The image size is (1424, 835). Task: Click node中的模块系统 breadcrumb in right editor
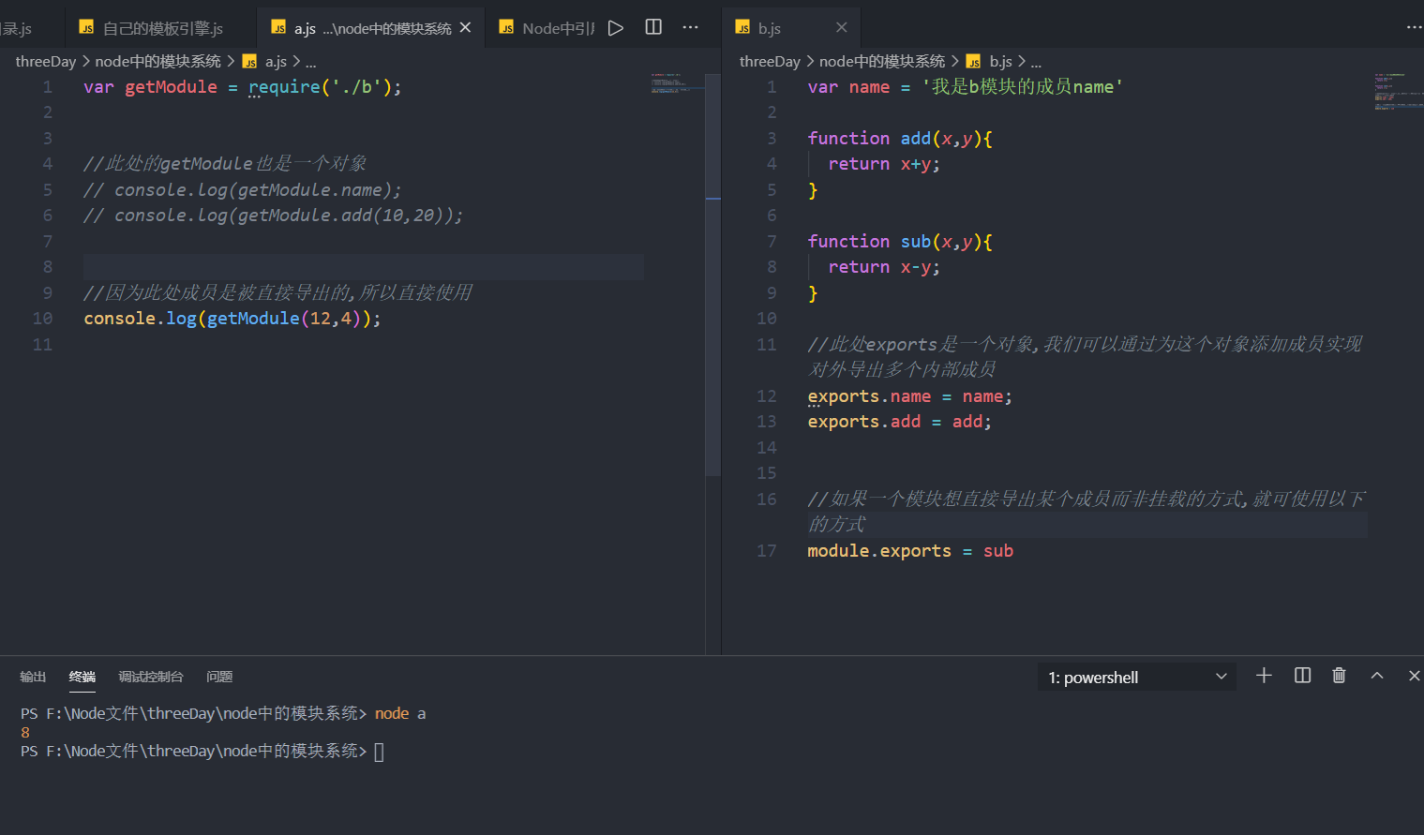(882, 61)
